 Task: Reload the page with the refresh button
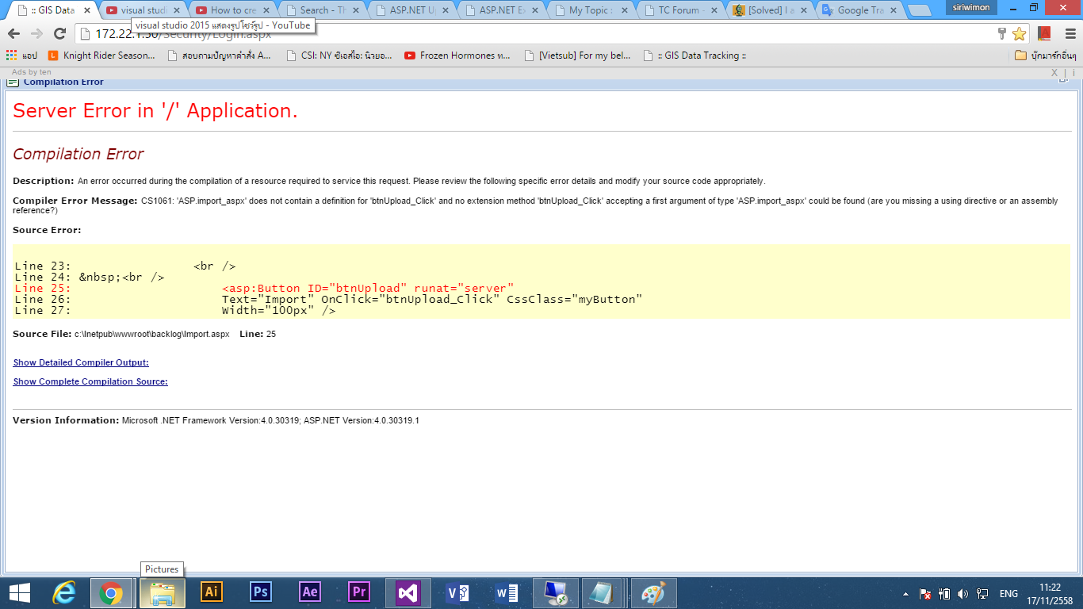59,33
